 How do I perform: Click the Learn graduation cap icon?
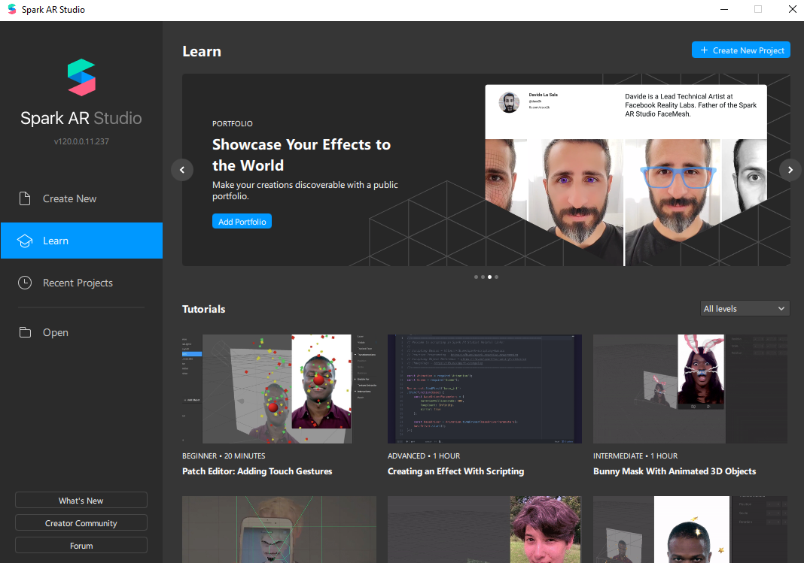(25, 241)
